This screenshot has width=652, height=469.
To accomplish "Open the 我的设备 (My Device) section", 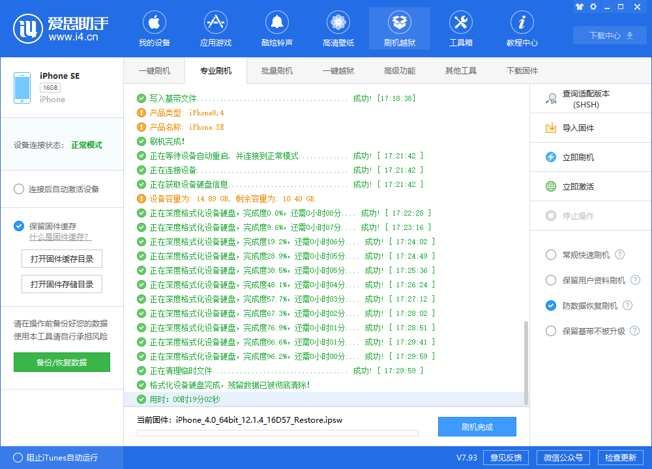I will point(154,28).
